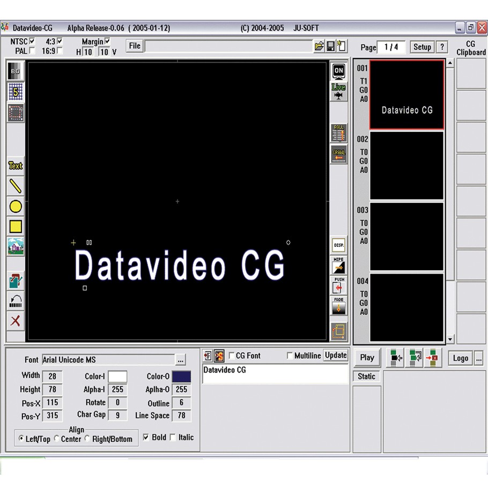Click the ROLL effect icon
The image size is (488, 488).
click(338, 133)
